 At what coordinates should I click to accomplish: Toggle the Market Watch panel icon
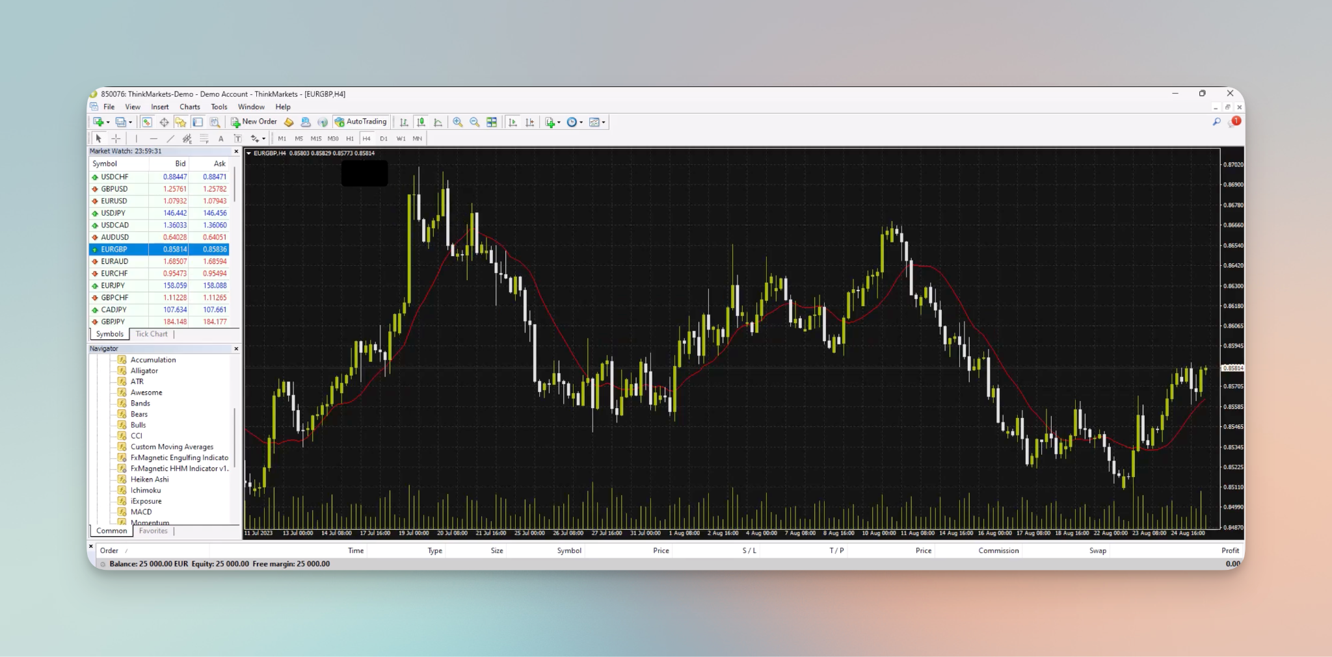147,122
